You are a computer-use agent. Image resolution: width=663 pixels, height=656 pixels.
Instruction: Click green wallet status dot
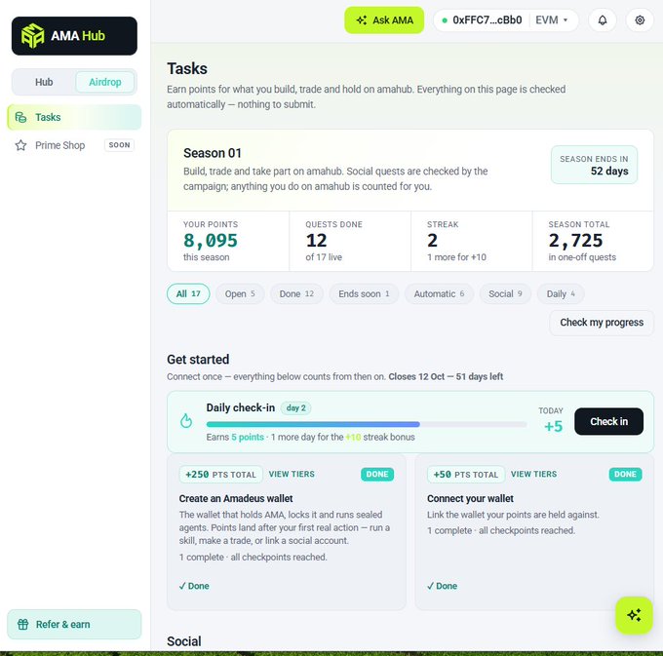point(445,19)
